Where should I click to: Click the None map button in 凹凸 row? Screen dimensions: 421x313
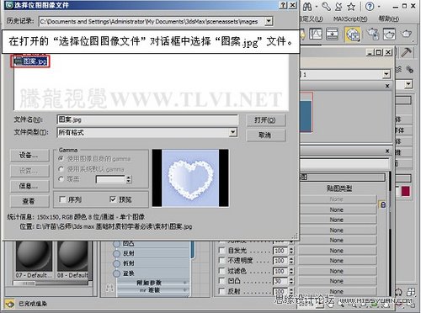tap(337, 281)
